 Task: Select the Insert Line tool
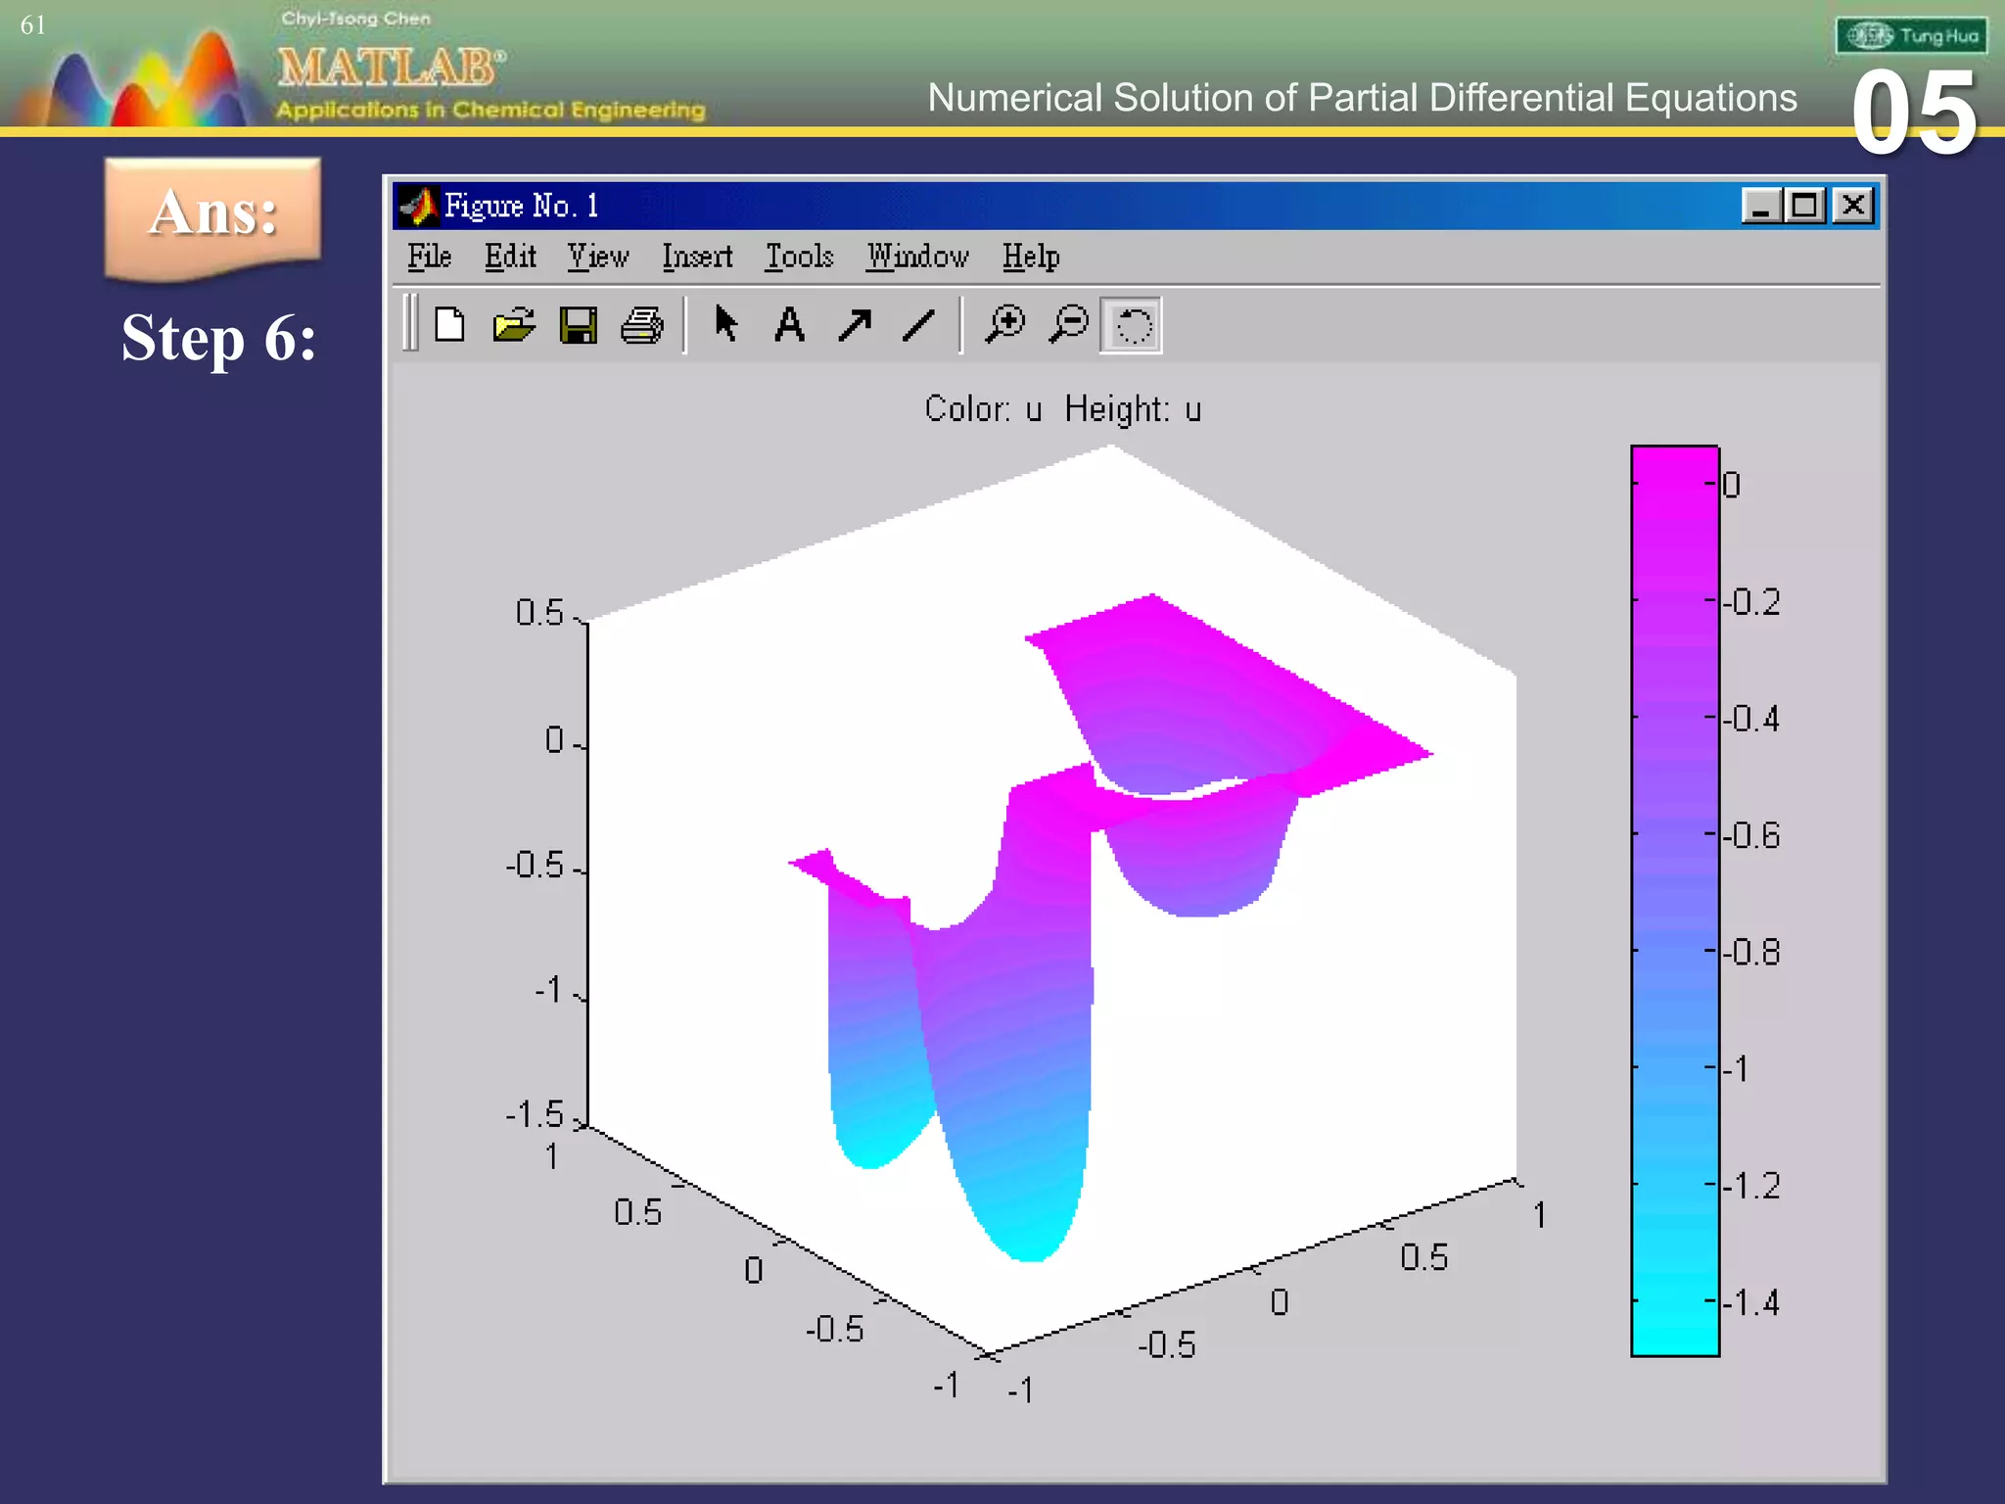point(918,325)
